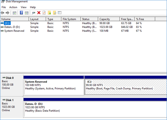Click the connect/rescan disks toolbar icon

[x=33, y=13]
